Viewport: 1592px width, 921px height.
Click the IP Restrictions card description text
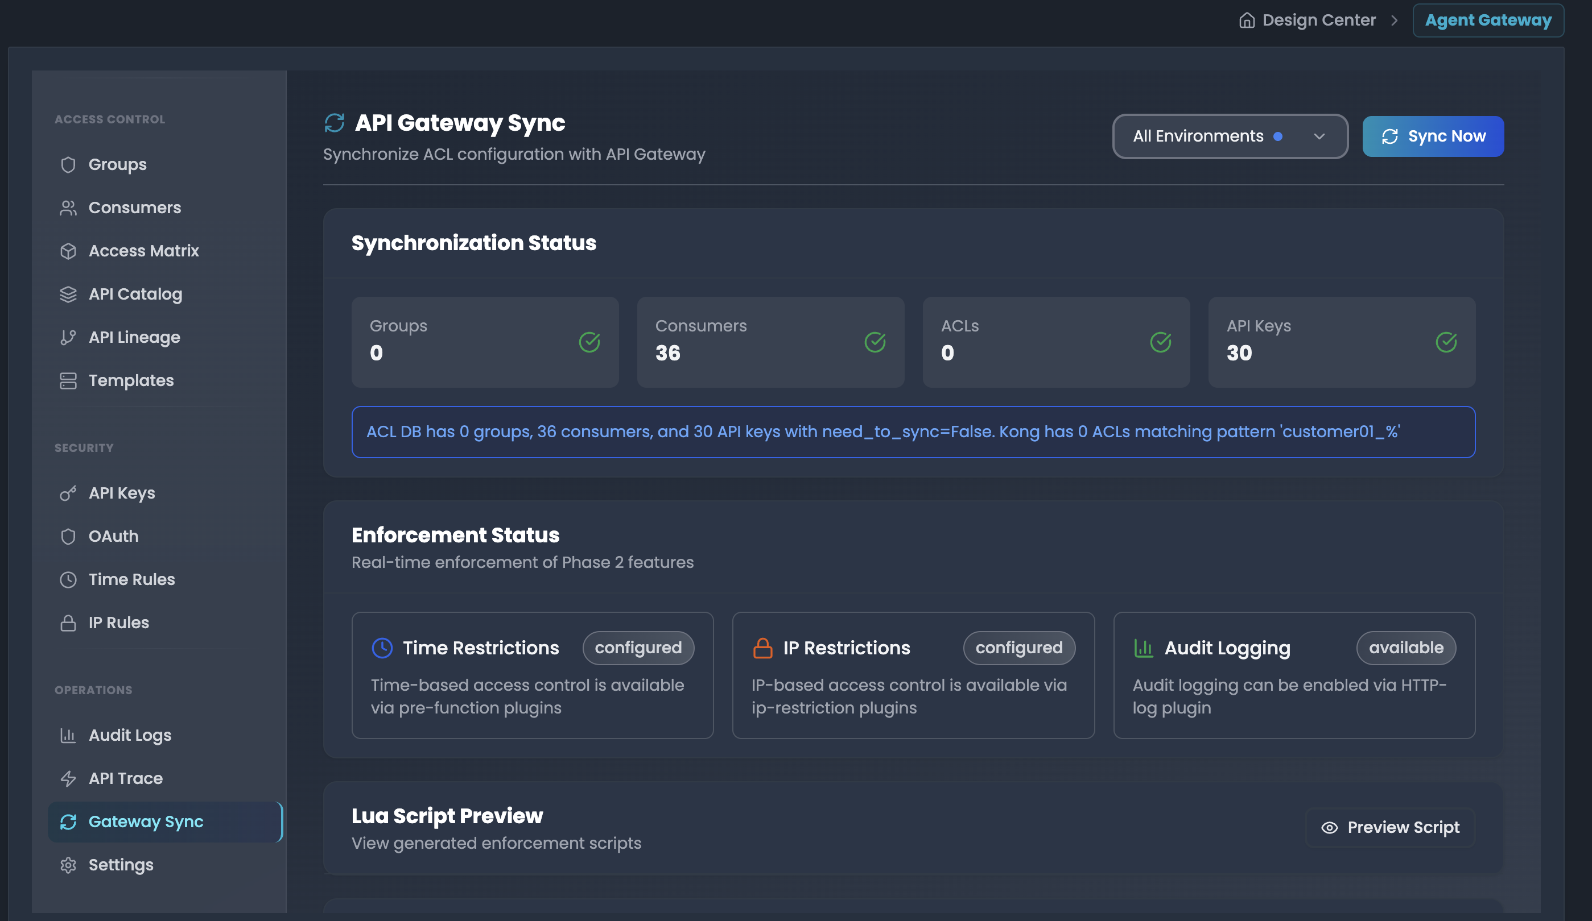coord(909,696)
